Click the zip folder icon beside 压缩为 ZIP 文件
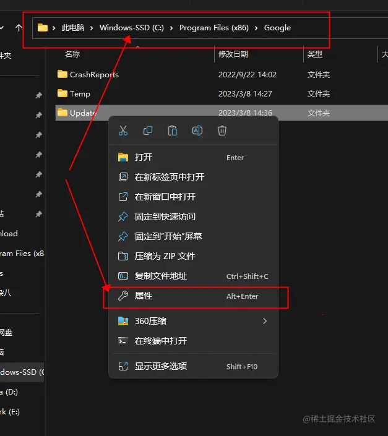 coord(123,256)
